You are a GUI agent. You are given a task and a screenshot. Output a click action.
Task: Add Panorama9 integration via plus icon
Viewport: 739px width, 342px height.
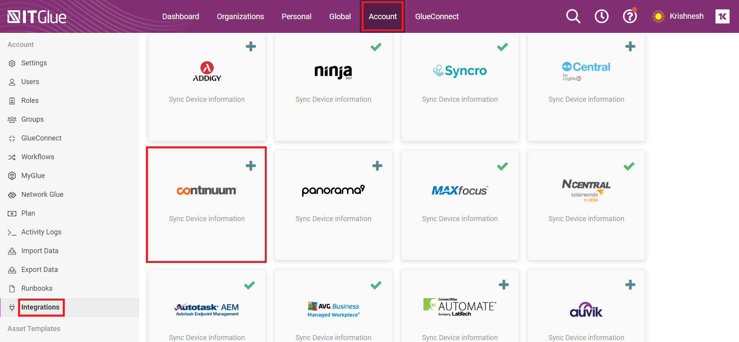[377, 166]
